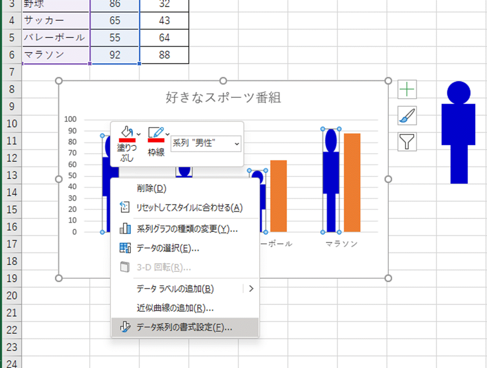
Task: Select row header 7
Action: point(12,72)
